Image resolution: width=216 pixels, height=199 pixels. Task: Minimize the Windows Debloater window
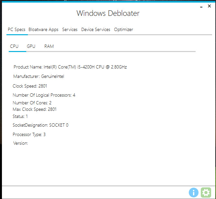pyautogui.click(x=201, y=6)
